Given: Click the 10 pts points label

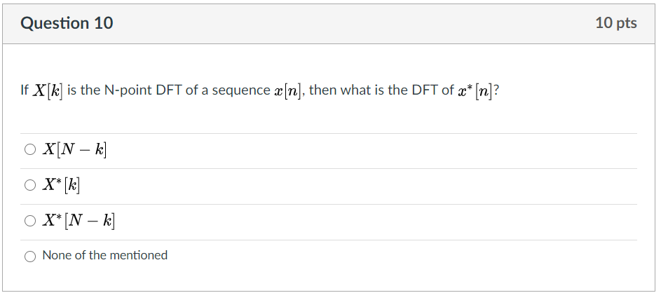Looking at the screenshot, I should coord(615,23).
